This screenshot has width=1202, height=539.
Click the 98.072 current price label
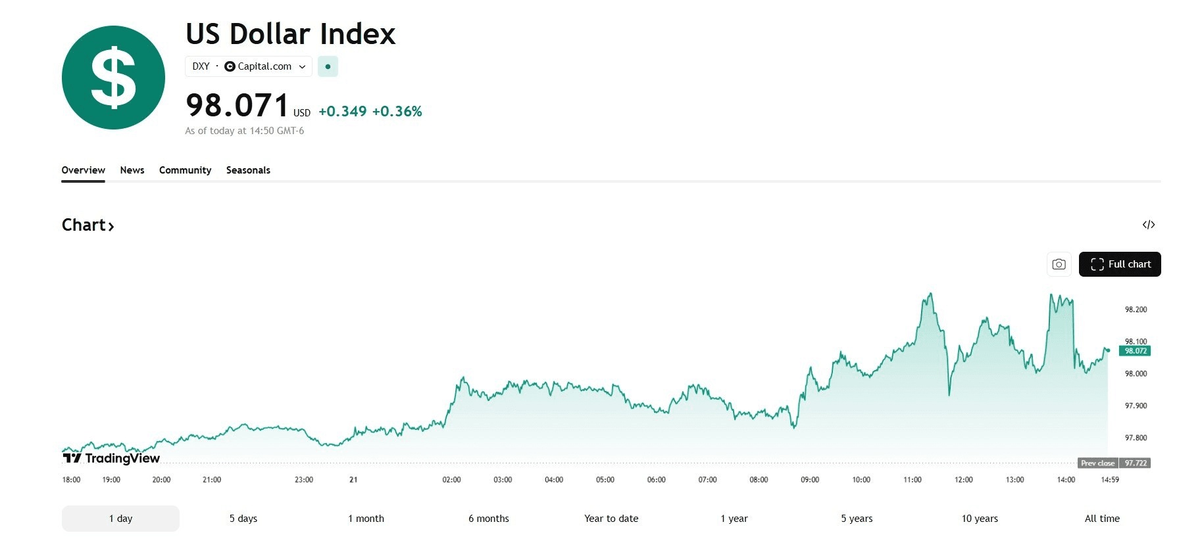tap(1136, 351)
